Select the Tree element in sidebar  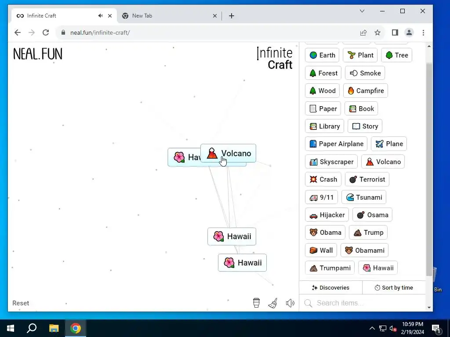[397, 55]
